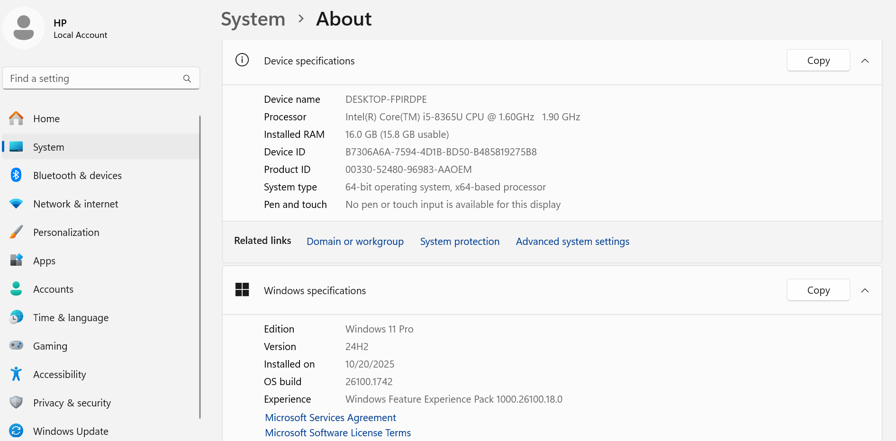Click the Accessibility figure icon

click(x=16, y=374)
